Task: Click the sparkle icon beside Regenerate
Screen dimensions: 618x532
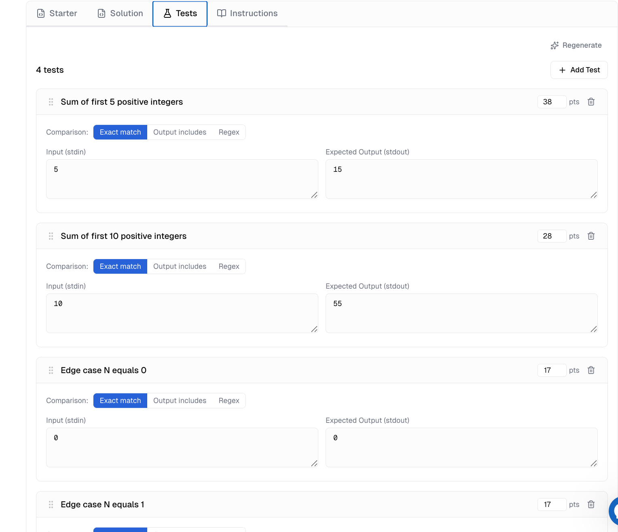Action: point(555,46)
